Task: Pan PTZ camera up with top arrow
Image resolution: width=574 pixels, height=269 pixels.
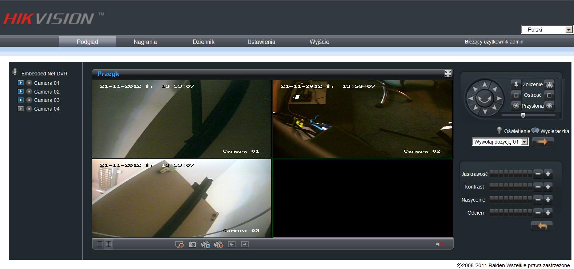Action: pos(484,85)
